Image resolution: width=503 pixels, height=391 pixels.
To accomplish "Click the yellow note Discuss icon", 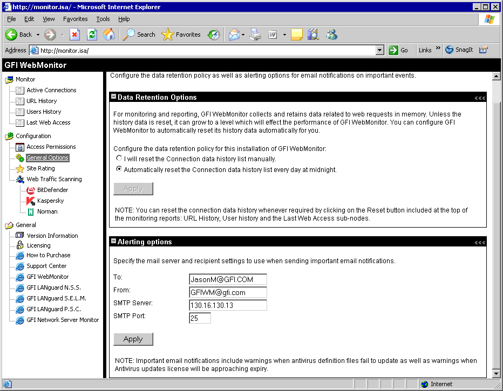I will [296, 35].
